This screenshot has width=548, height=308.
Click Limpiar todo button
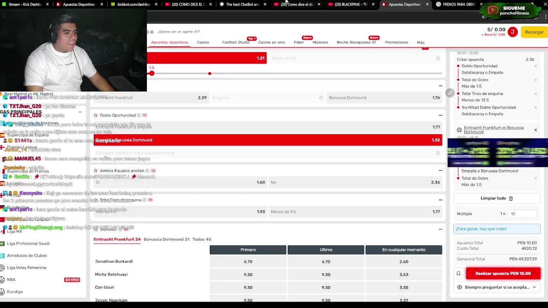pyautogui.click(x=497, y=198)
